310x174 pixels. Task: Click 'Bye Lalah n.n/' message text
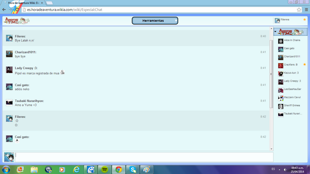[x=24, y=41]
